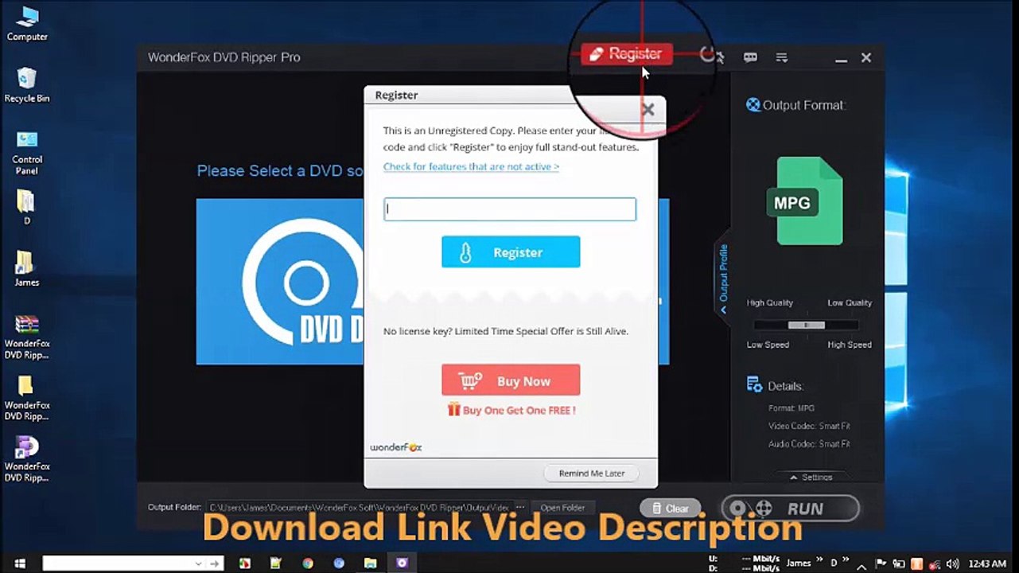Click the High Speed label

849,345
